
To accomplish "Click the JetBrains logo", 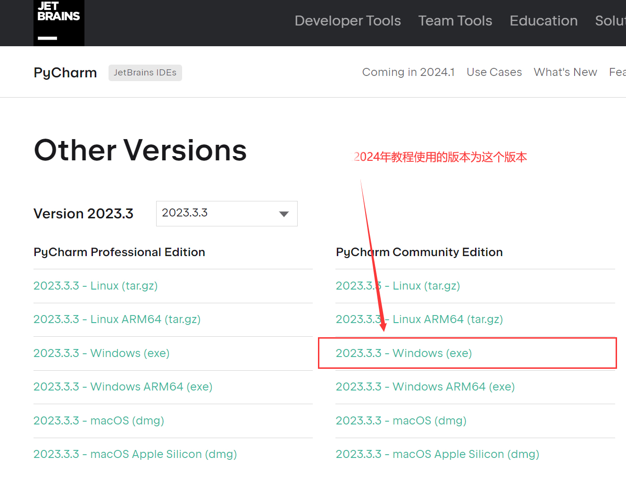I will click(x=59, y=23).
